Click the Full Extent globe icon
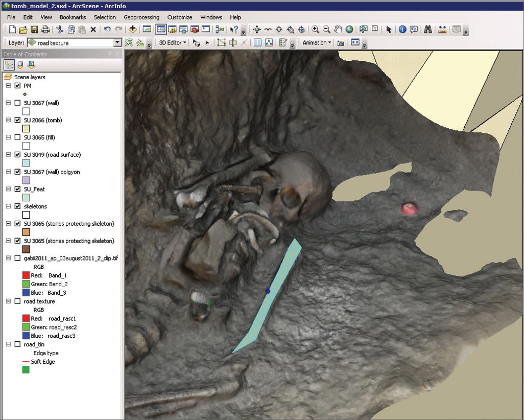524x420 pixels. [349, 30]
